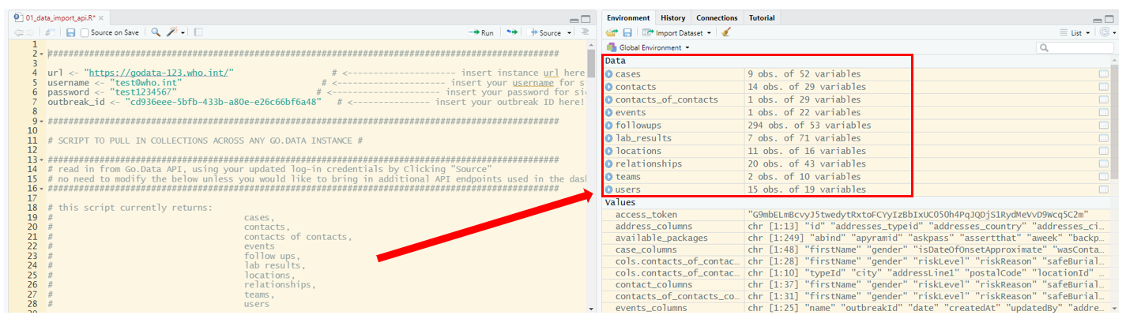View the cases data table grid icon
This screenshot has height=319, width=1126.
coord(1103,74)
